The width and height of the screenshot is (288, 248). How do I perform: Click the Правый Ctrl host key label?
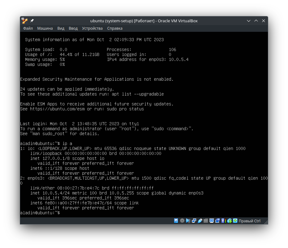click(x=250, y=221)
